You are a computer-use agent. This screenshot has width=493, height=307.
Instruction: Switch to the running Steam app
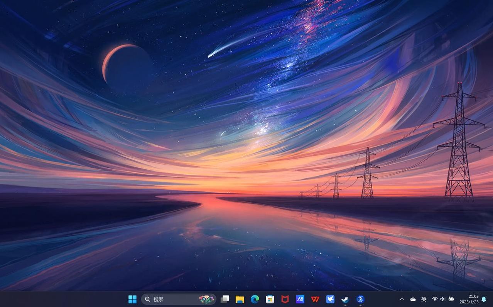(x=345, y=299)
